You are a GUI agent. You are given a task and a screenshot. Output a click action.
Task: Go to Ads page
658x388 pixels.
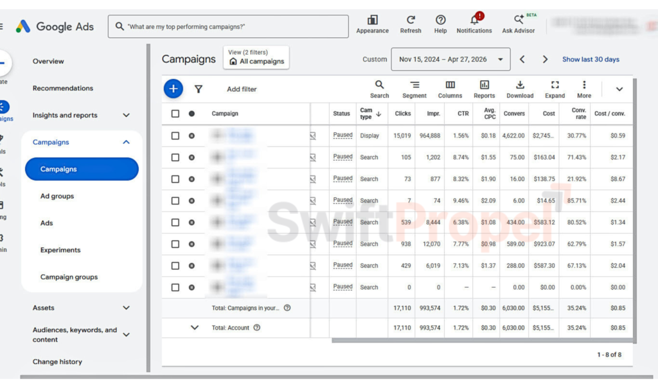click(x=46, y=223)
